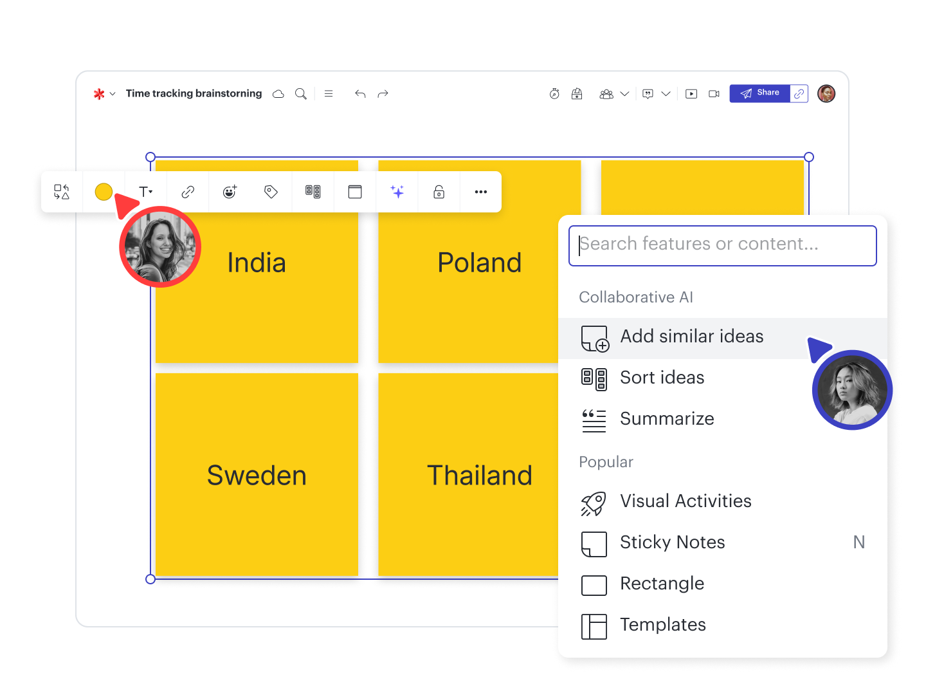Open the timer icon in header
This screenshot has height=695, width=926.
coord(554,94)
